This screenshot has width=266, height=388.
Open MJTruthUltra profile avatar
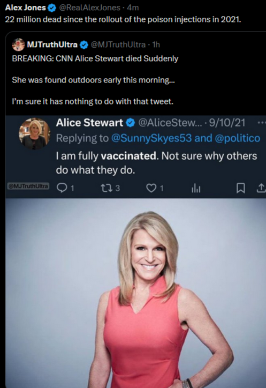pos(19,45)
